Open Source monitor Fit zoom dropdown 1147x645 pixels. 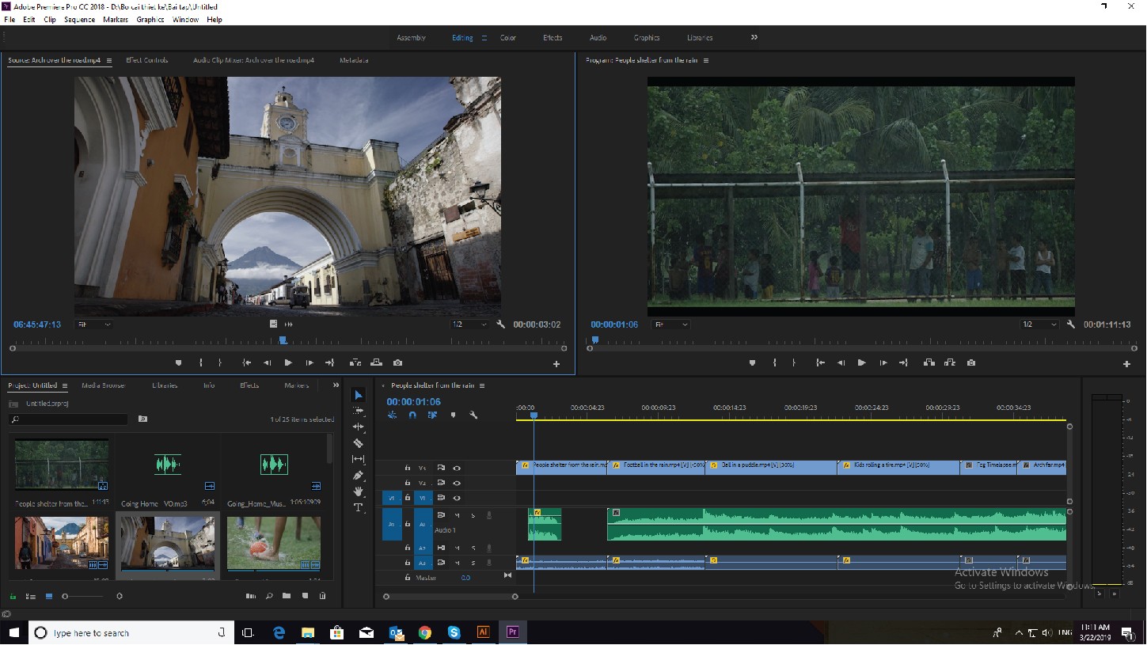[93, 324]
